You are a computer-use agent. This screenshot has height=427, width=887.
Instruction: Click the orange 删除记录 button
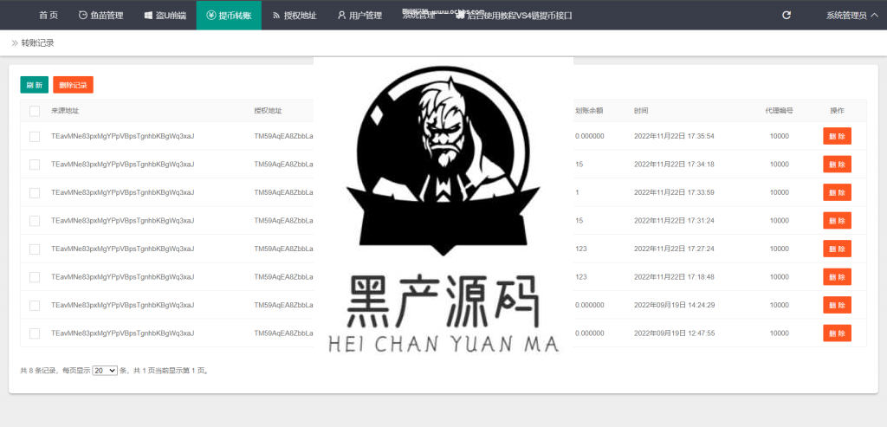pyautogui.click(x=73, y=85)
